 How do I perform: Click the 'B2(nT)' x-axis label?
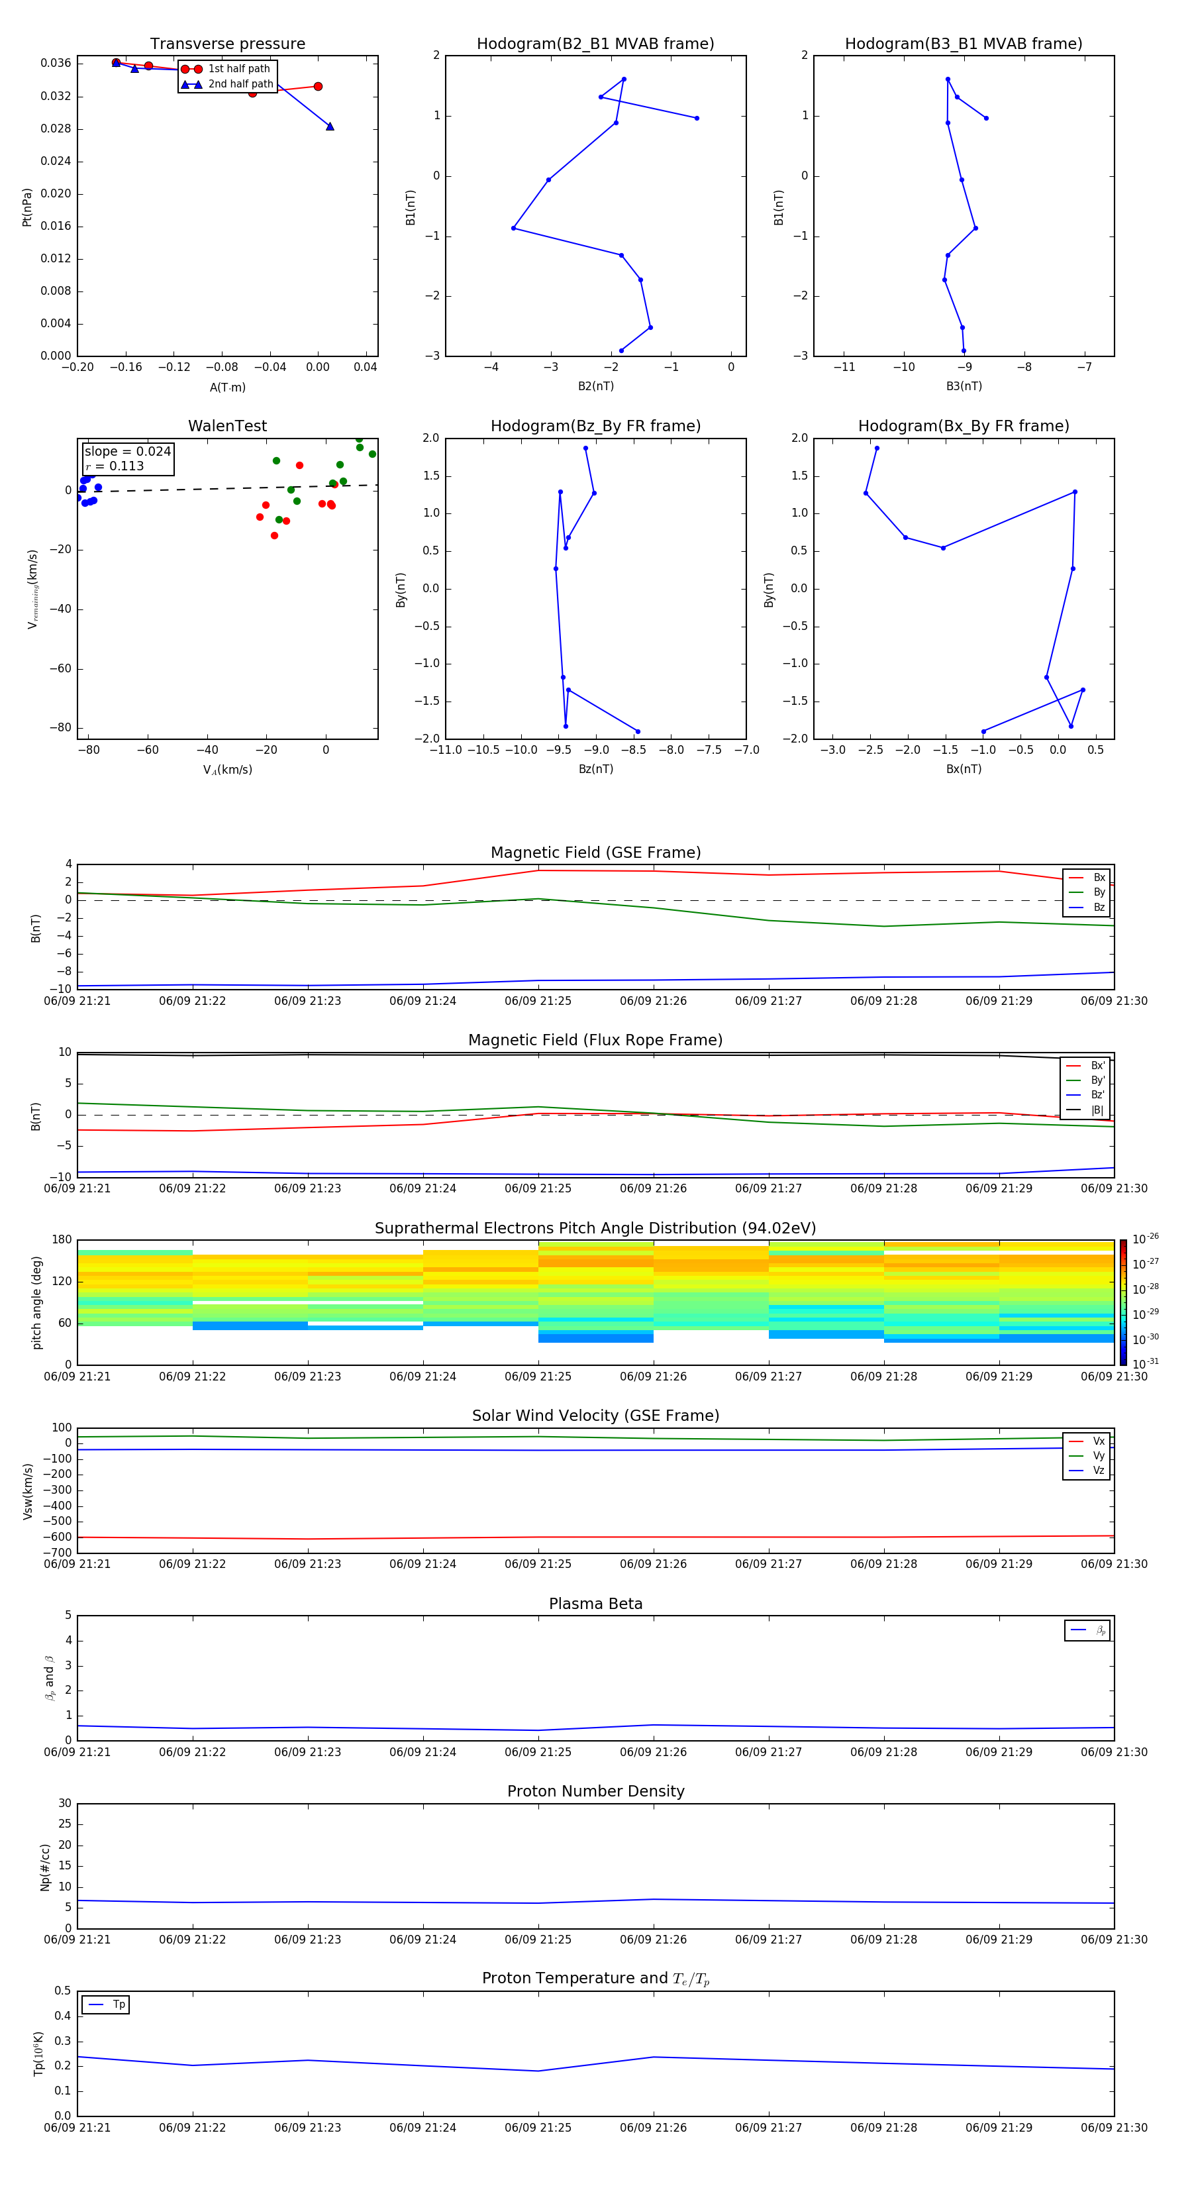click(595, 386)
